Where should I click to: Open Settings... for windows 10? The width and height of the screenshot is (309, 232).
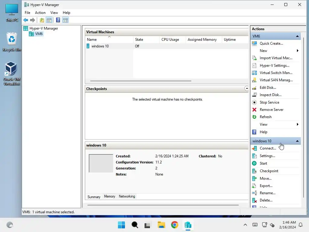pos(267,156)
